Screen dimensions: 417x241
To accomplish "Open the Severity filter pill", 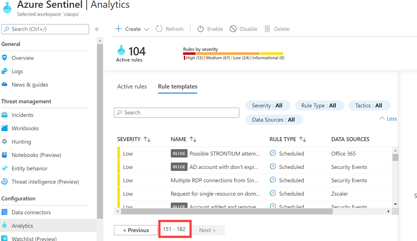I will 267,105.
